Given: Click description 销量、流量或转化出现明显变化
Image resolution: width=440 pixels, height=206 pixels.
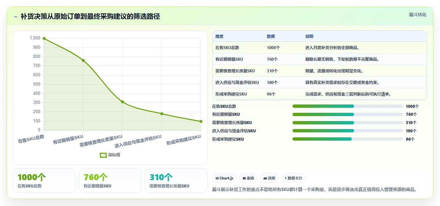Looking at the screenshot, I should click(x=334, y=71).
